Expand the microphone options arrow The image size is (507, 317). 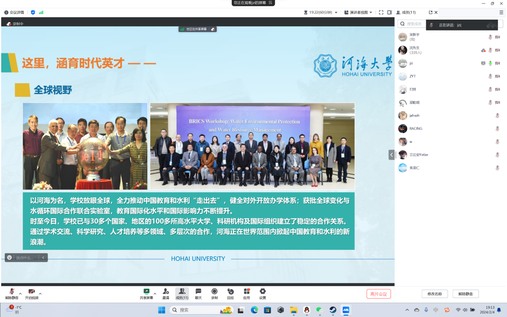point(20,293)
